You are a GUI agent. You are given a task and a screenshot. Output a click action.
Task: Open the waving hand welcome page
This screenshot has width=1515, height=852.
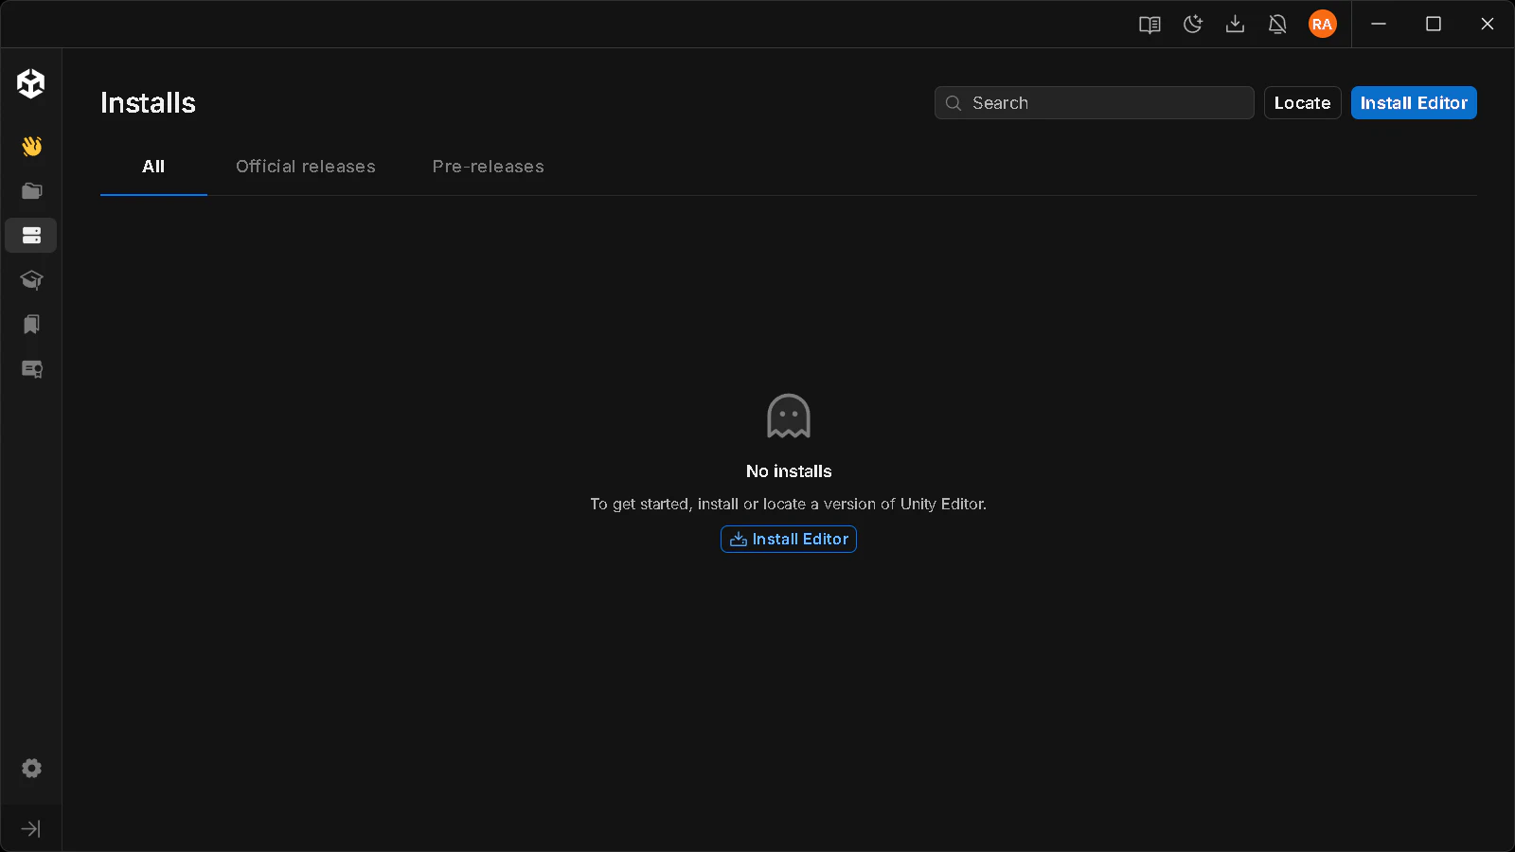coord(31,146)
